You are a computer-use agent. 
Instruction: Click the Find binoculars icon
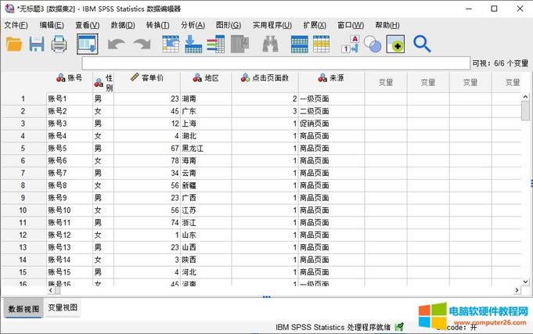(x=270, y=45)
